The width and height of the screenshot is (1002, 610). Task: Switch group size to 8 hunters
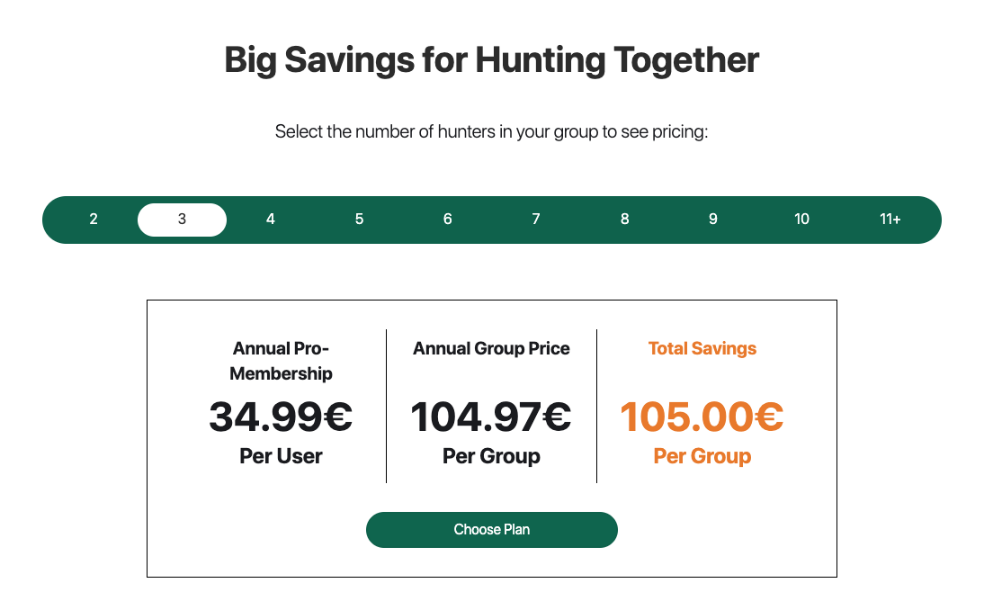pos(624,220)
